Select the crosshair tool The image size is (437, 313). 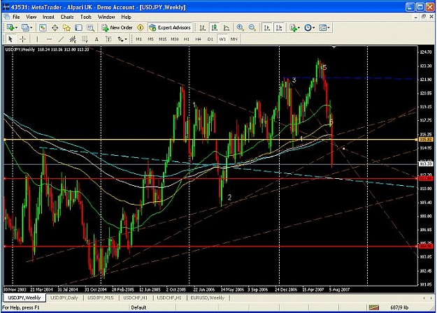(x=23, y=39)
